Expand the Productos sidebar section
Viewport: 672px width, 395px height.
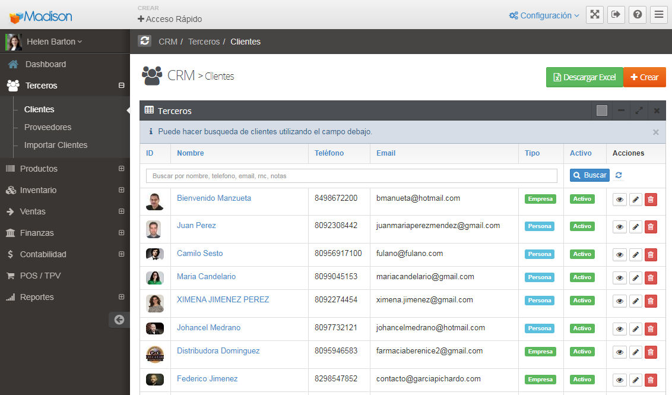pos(121,169)
